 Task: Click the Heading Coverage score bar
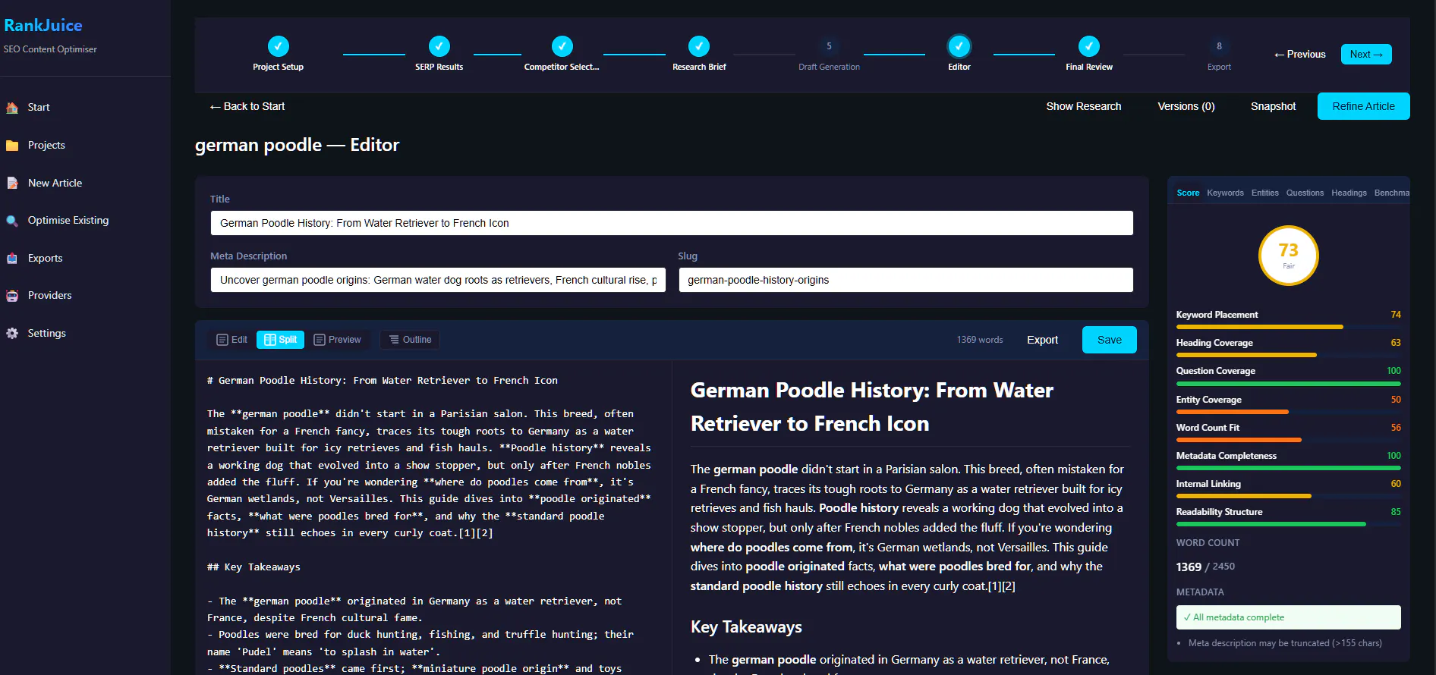click(x=1288, y=355)
